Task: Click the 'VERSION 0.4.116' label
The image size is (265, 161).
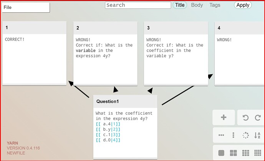Action: (23, 148)
